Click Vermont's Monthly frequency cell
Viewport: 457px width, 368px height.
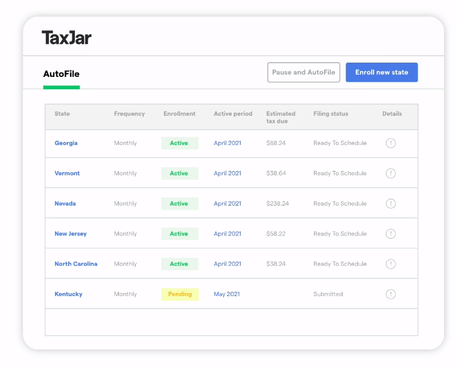(x=126, y=173)
